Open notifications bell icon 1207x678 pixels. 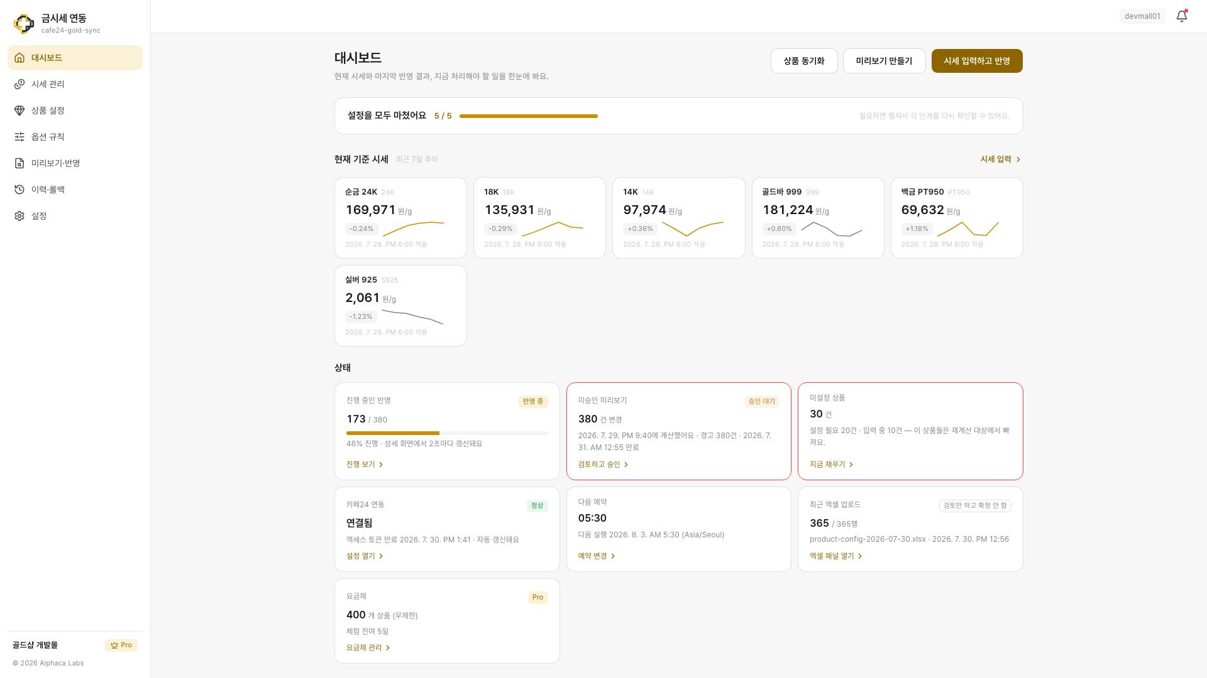click(1182, 16)
